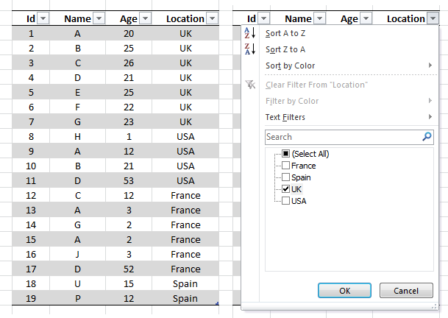Click the clear filter funnel icon
Screen dimensions: 448x318
(250, 85)
